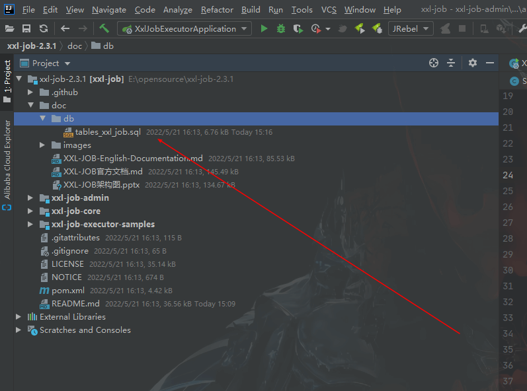Expand the .github folder

(30, 92)
